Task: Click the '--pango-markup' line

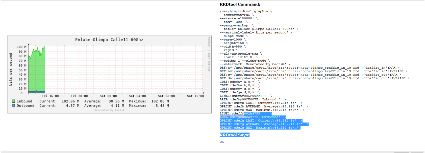Action: [x=237, y=25]
